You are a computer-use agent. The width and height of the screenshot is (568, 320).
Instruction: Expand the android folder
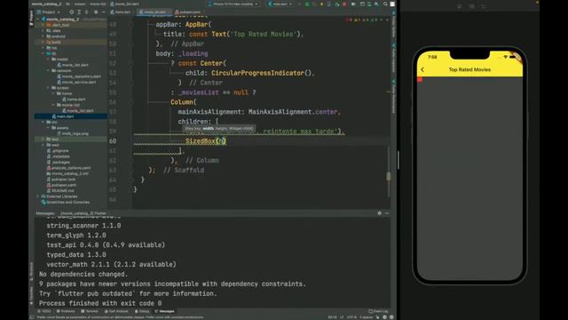(x=43, y=36)
